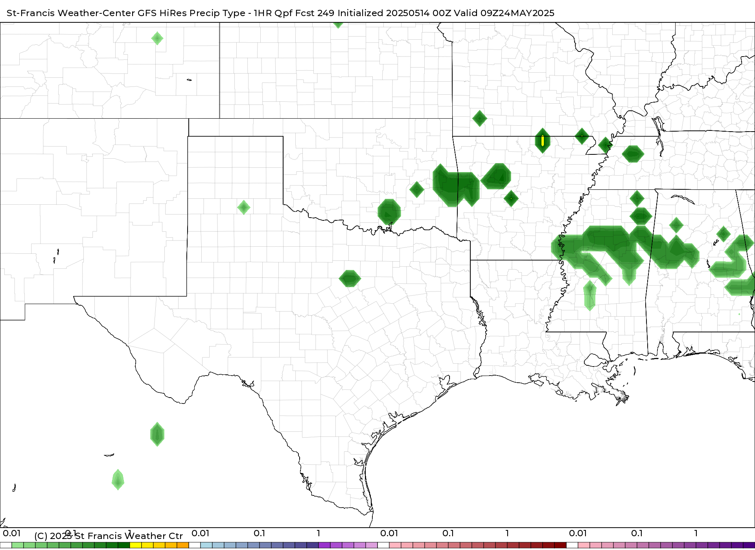Pick the bright yellow legend swatch

click(136, 545)
